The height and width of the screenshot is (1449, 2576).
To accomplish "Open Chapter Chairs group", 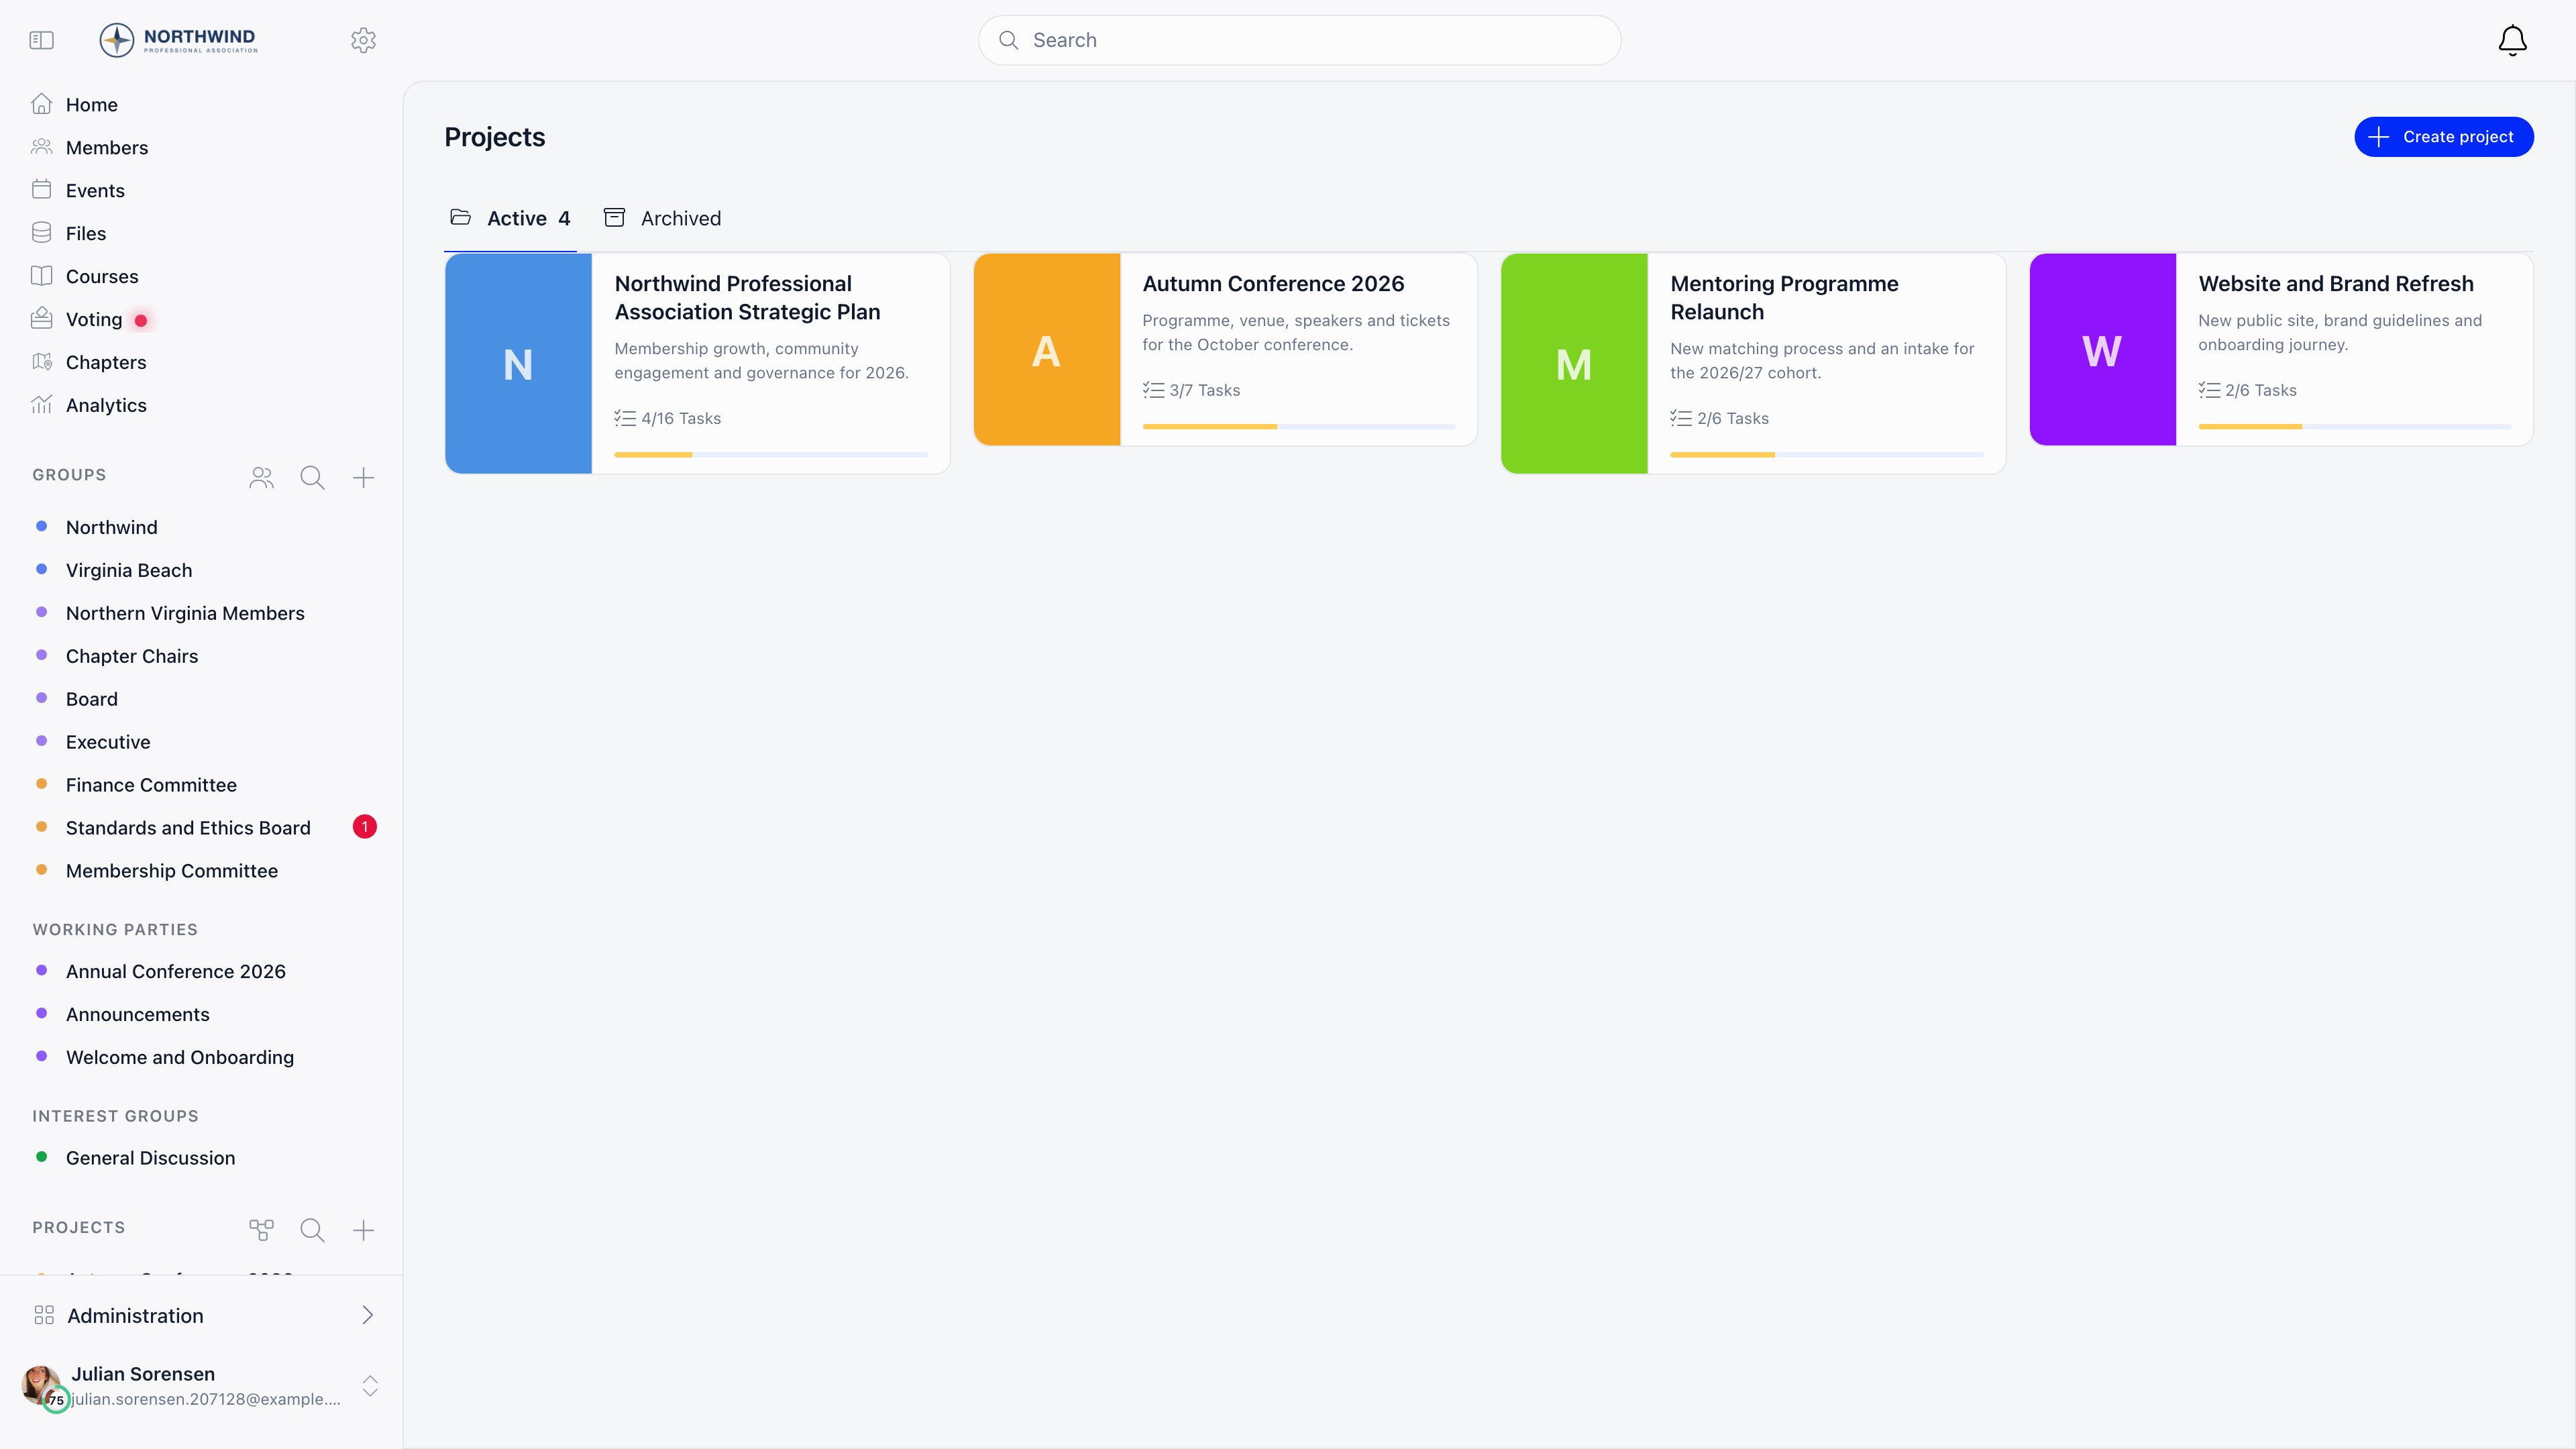I will pyautogui.click(x=202, y=656).
